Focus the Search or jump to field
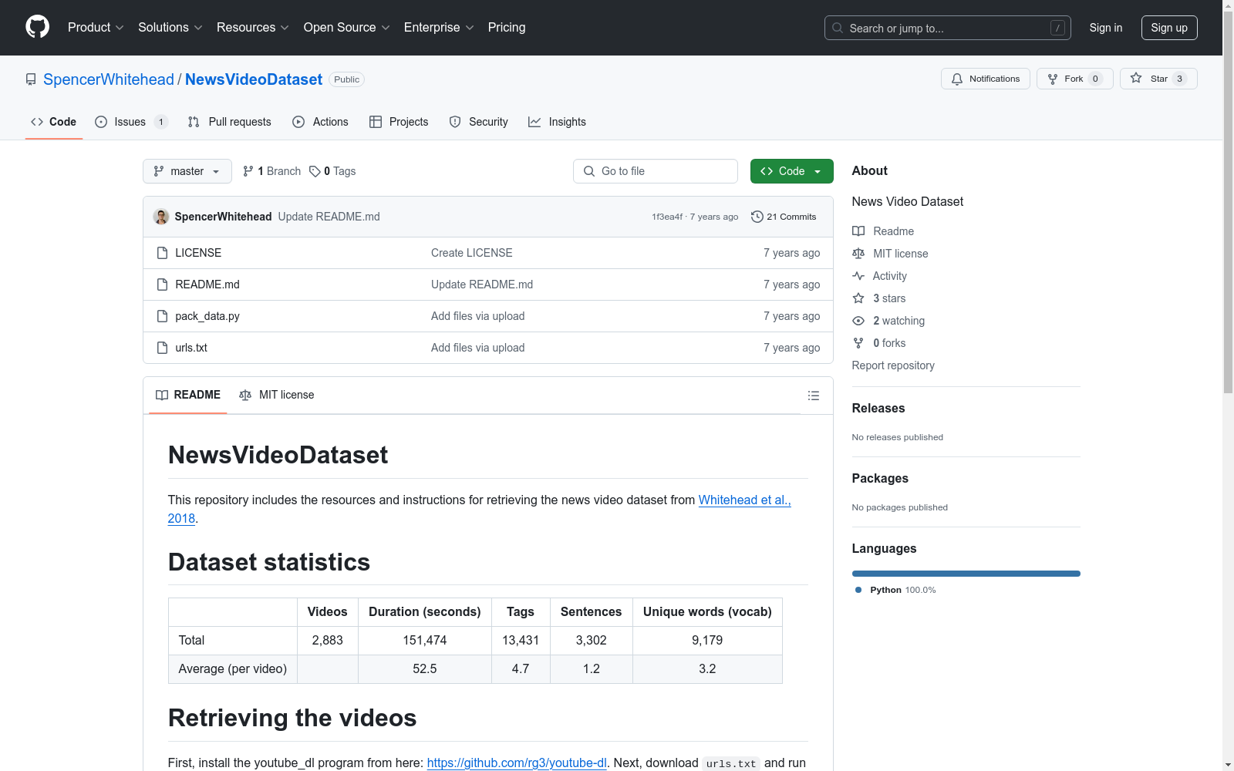 click(x=948, y=28)
